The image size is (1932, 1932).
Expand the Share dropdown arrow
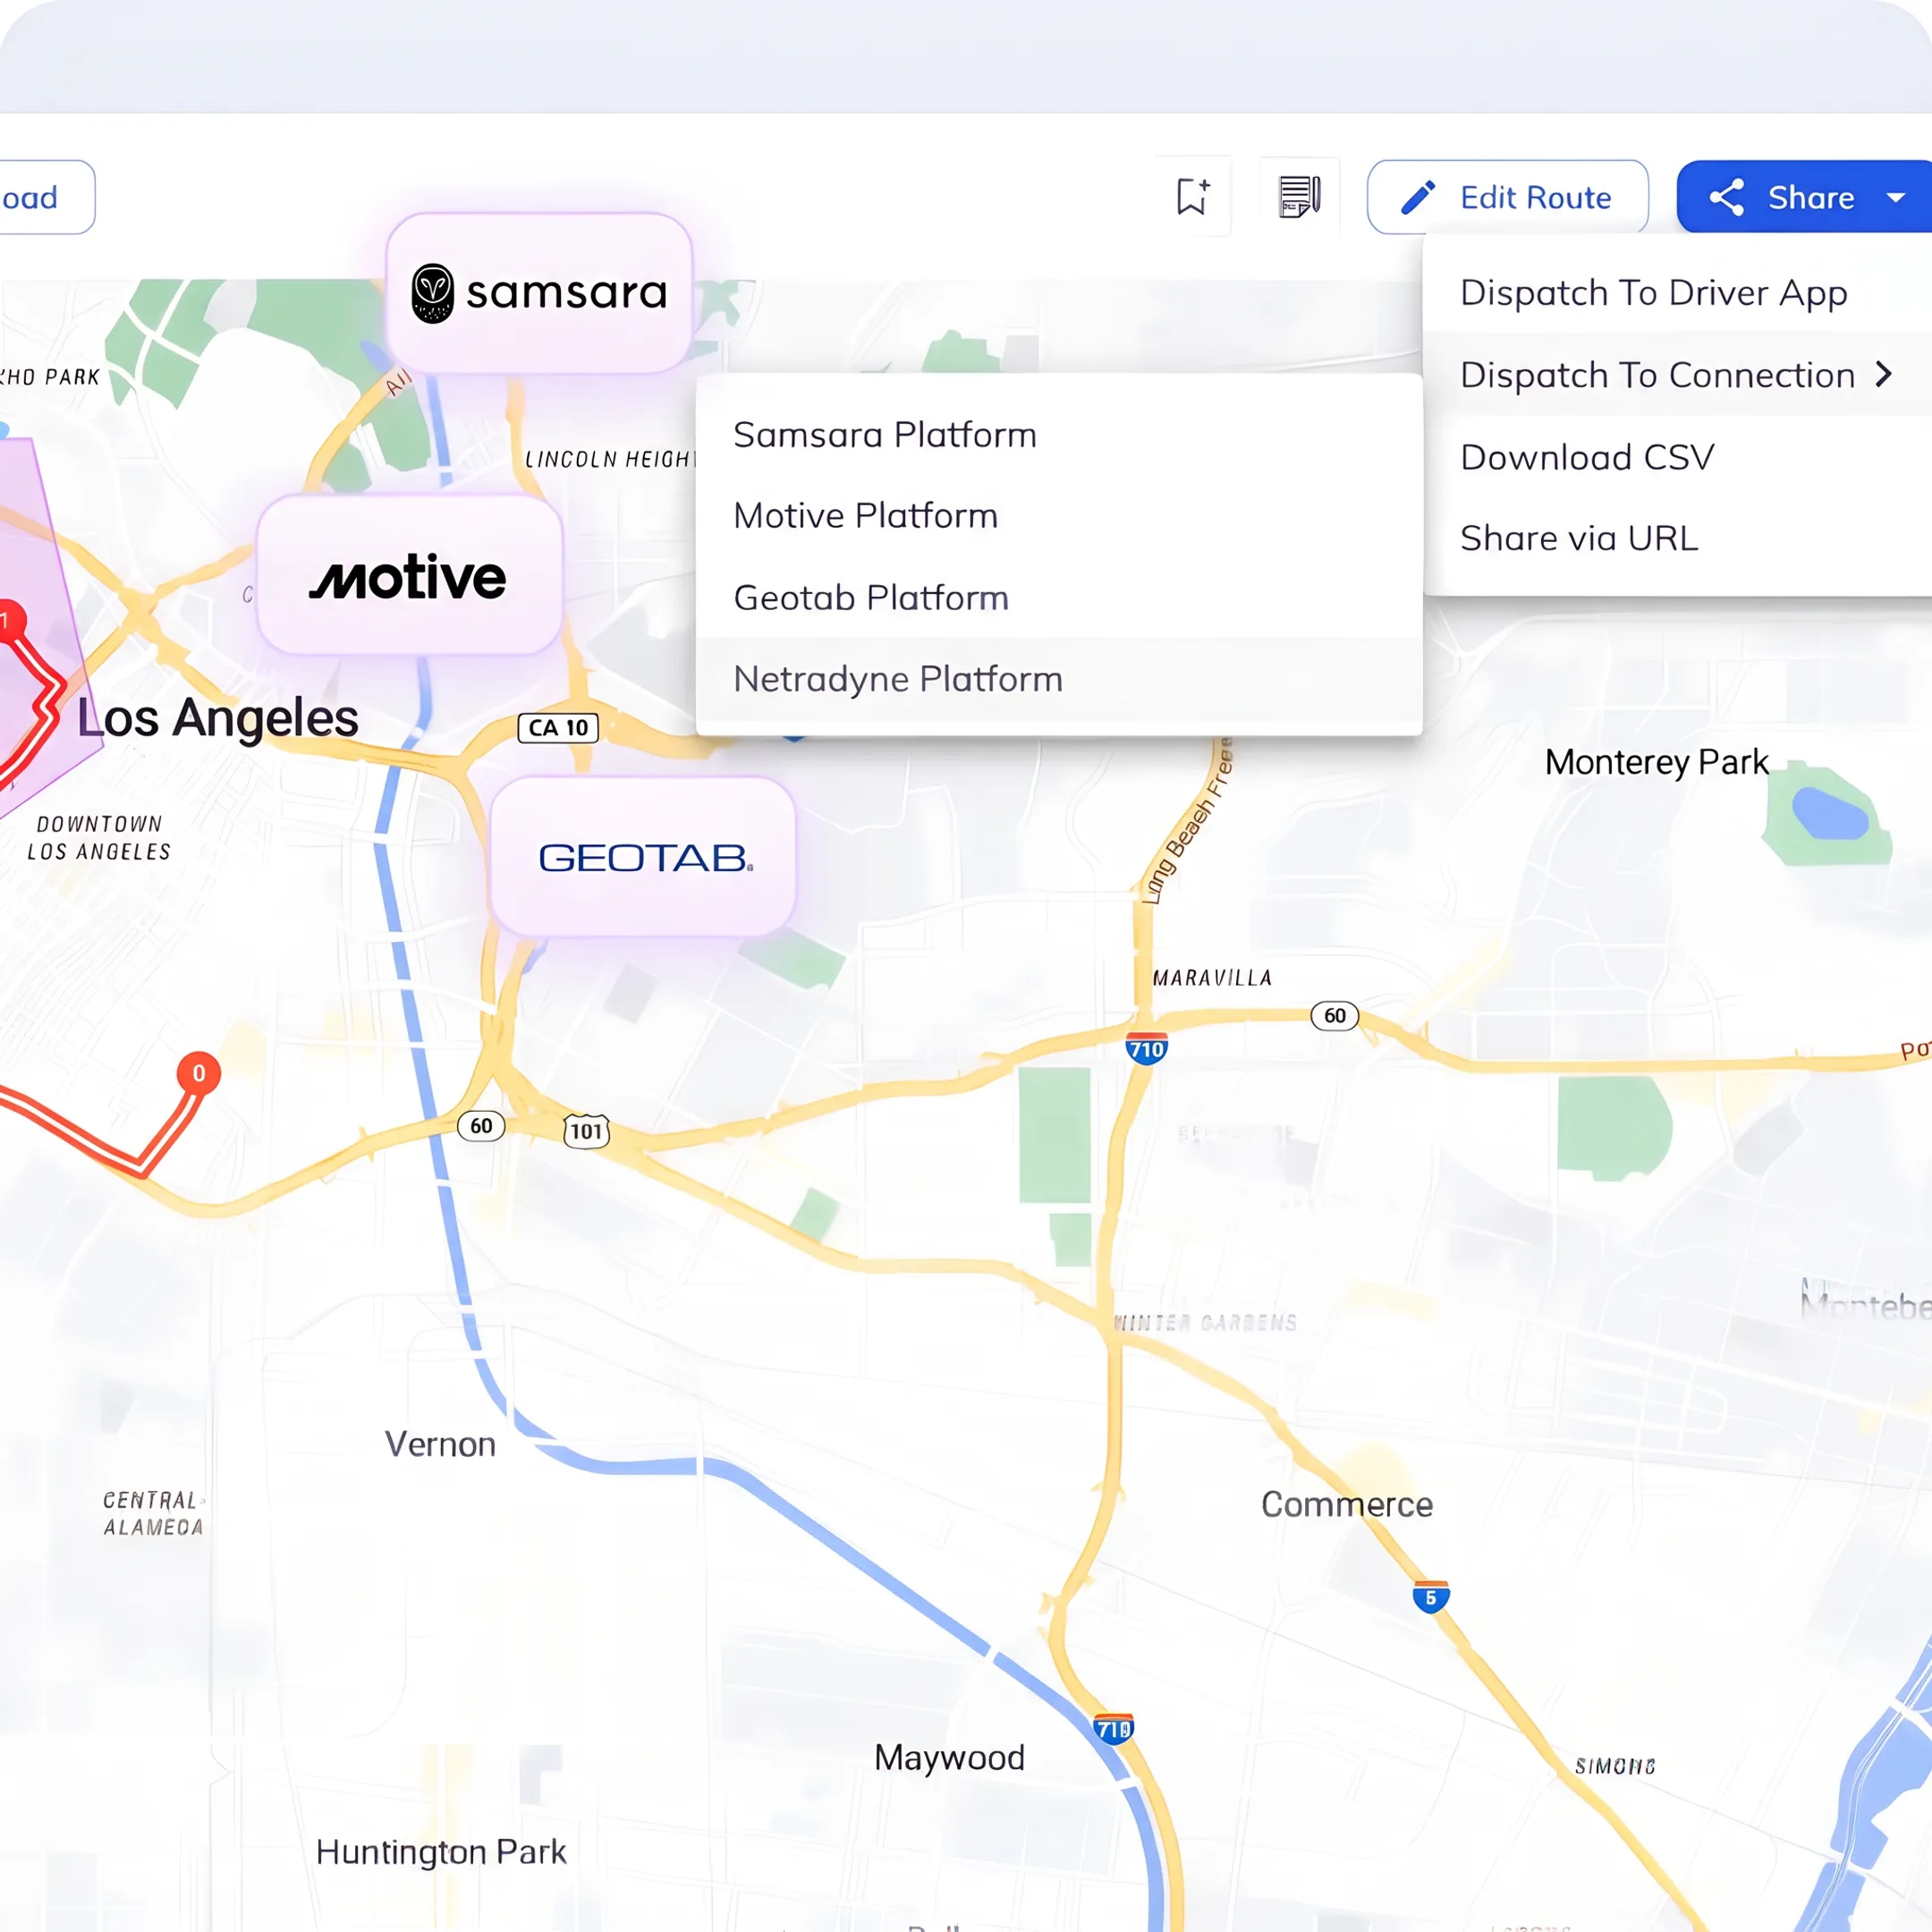[x=1895, y=198]
